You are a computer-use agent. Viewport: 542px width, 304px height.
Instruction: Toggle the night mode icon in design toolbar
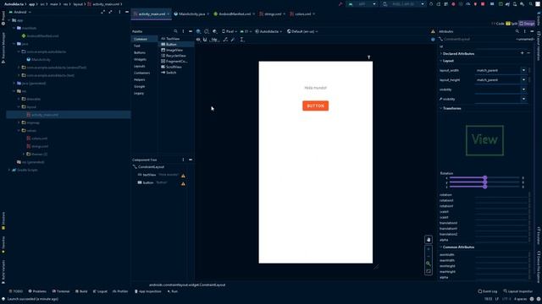pos(214,31)
